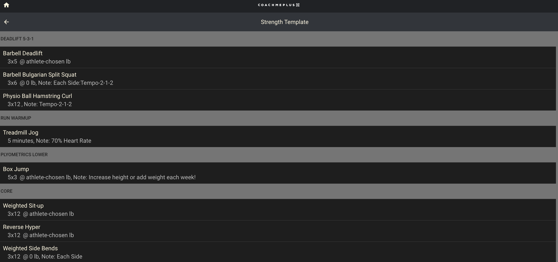Click '3x5 @ athlete-chosen lb' detail text
This screenshot has width=558, height=262.
[x=39, y=62]
